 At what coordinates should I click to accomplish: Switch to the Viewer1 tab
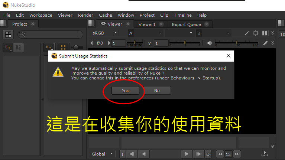tap(147, 25)
